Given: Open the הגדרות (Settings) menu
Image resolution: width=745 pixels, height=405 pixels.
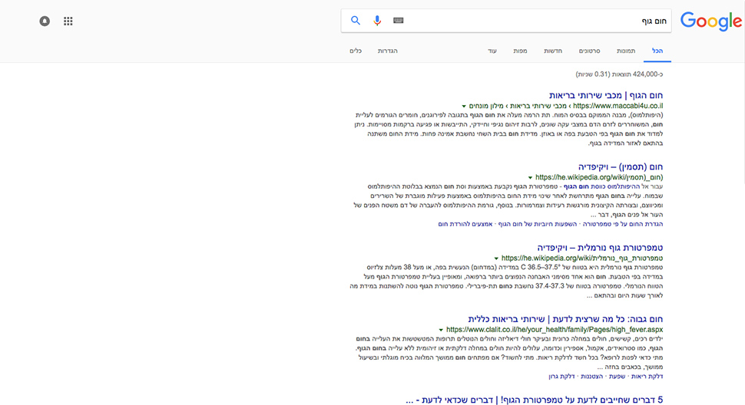Looking at the screenshot, I should pyautogui.click(x=387, y=51).
